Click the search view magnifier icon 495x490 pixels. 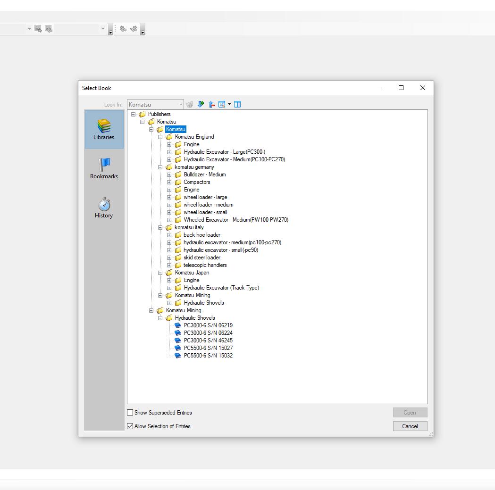pyautogui.click(x=222, y=104)
